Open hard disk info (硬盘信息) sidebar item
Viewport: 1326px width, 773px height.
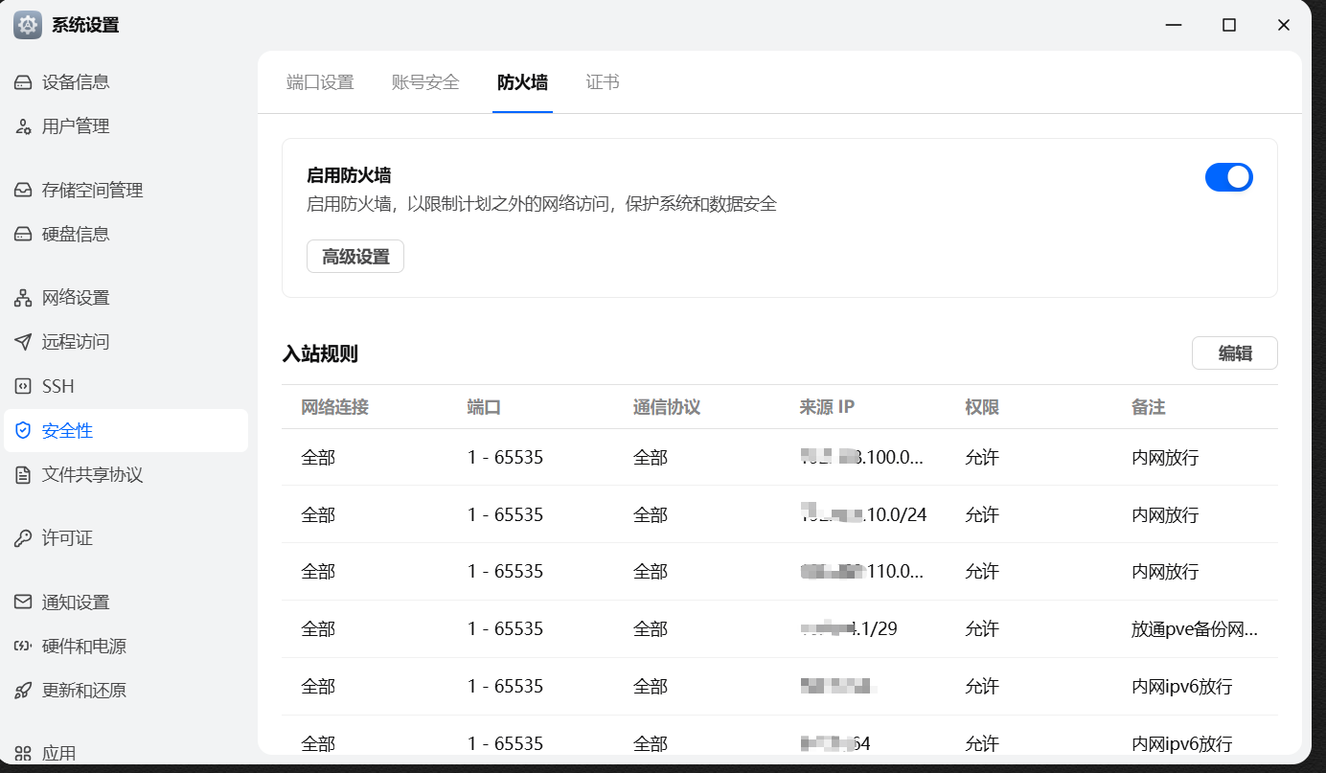76,235
